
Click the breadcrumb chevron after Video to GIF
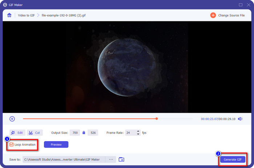click(38, 15)
